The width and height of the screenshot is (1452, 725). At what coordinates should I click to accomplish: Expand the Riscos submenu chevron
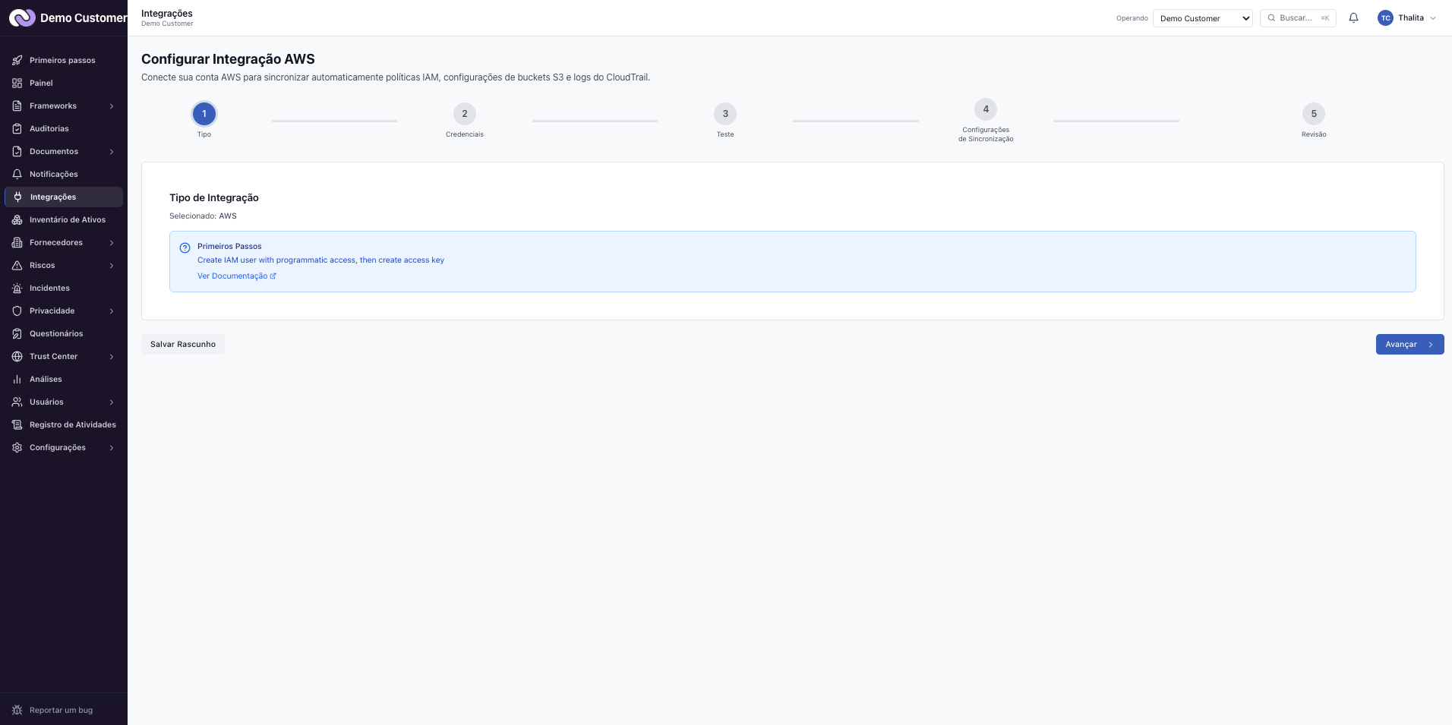pyautogui.click(x=112, y=266)
